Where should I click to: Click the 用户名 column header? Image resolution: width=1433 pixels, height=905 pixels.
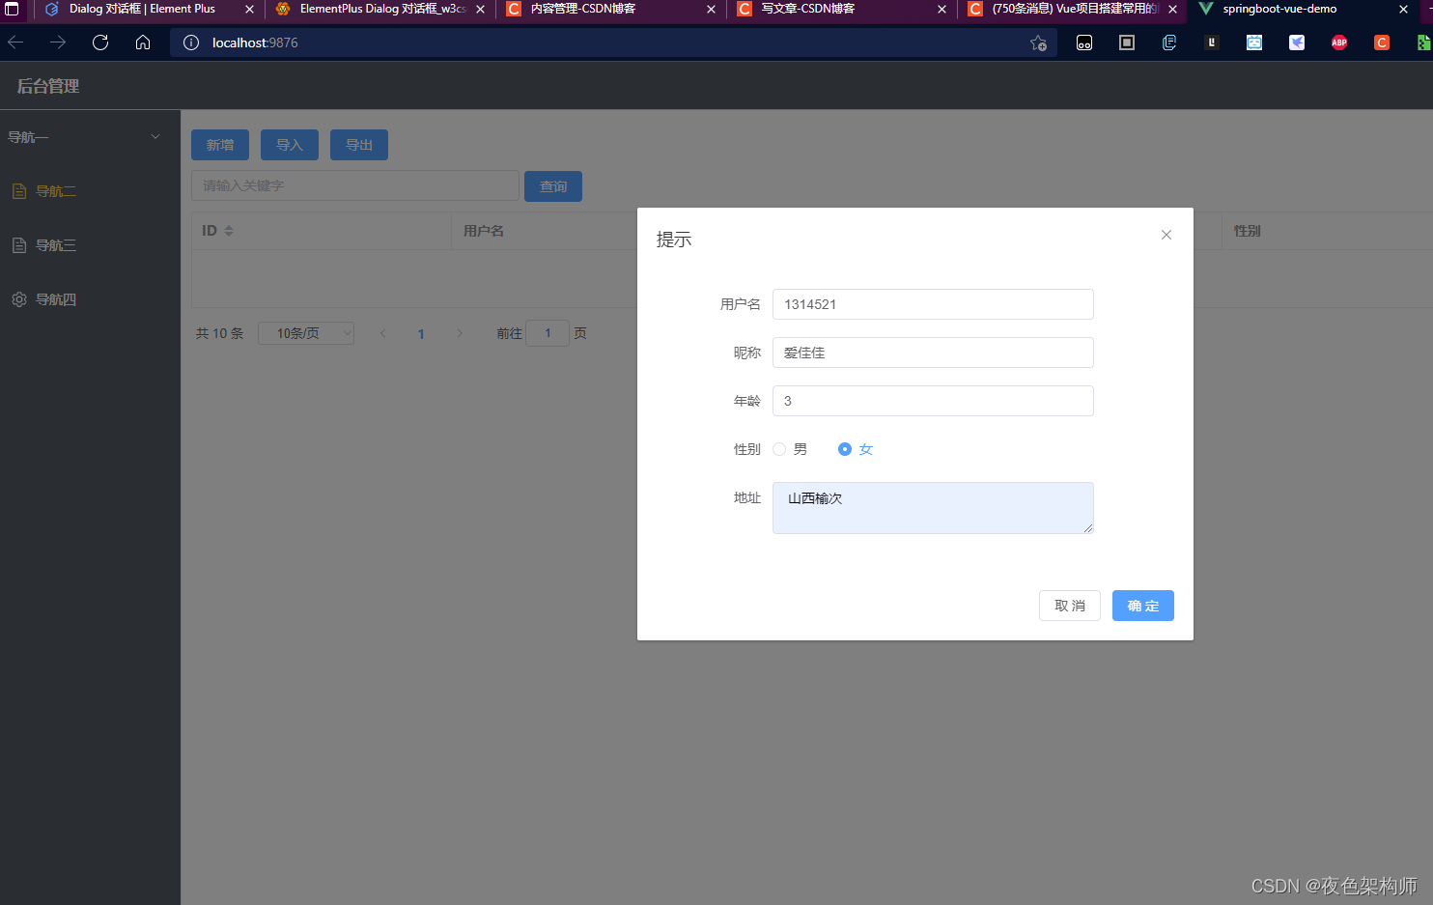(x=484, y=231)
